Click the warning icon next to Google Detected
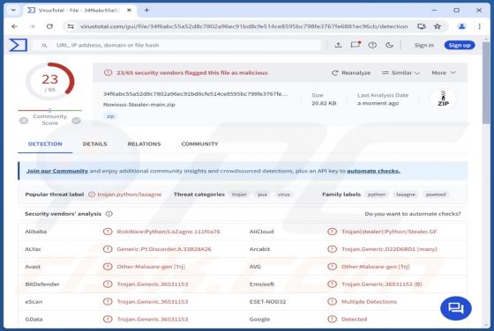 [332, 319]
